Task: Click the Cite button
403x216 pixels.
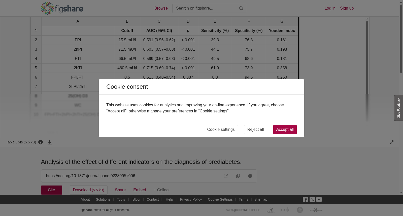Action: pos(52,190)
